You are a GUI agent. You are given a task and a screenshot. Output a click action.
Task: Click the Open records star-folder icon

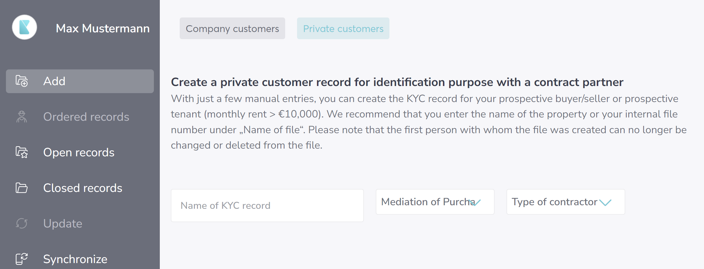coord(22,152)
